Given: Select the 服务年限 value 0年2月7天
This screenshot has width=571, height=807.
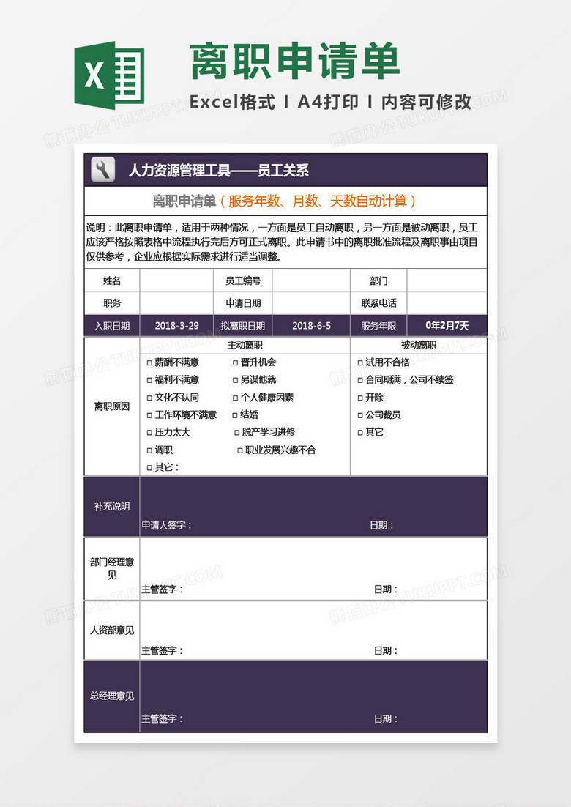Looking at the screenshot, I should point(447,326).
